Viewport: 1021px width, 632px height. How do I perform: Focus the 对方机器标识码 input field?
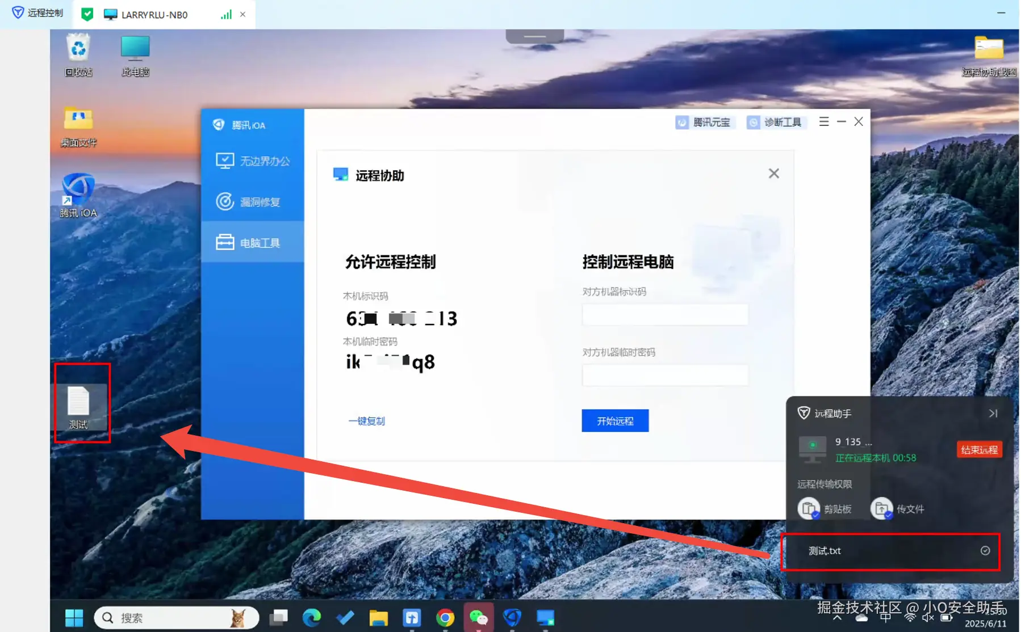(x=665, y=315)
